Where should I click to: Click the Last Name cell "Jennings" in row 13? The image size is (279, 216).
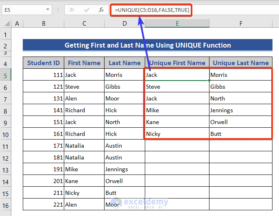124,169
